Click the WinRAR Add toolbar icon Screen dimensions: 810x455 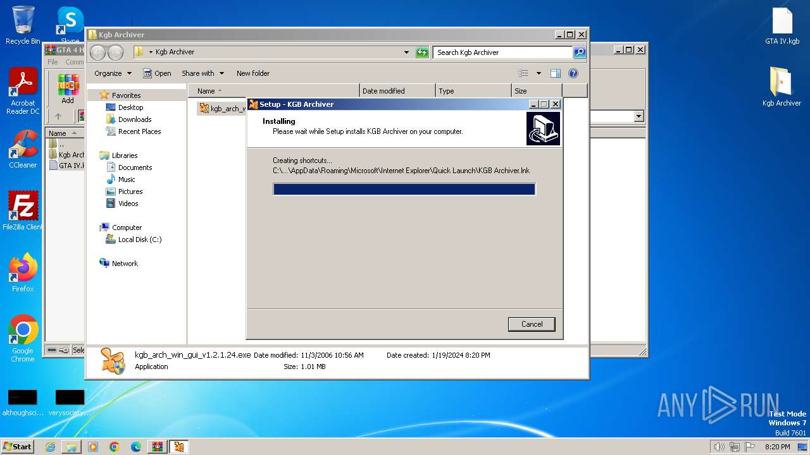(68, 89)
